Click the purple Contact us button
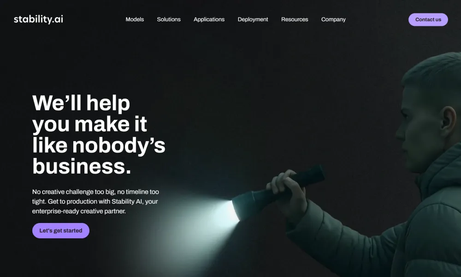Viewport: 461px width, 277px height. pyautogui.click(x=428, y=19)
